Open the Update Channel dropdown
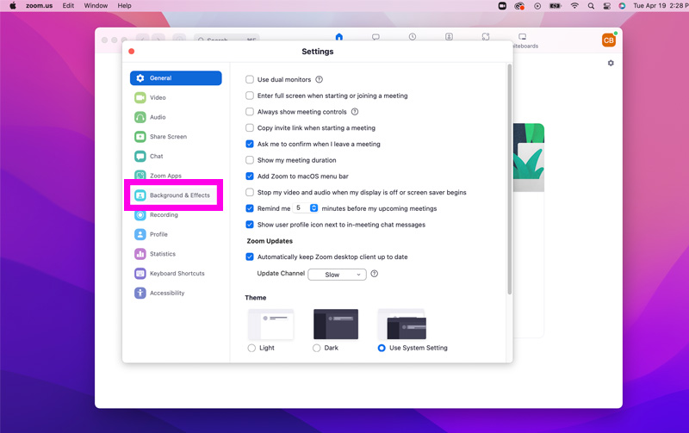 (x=337, y=275)
